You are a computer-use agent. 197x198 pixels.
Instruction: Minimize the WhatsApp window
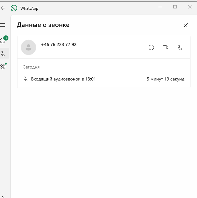point(160,7)
